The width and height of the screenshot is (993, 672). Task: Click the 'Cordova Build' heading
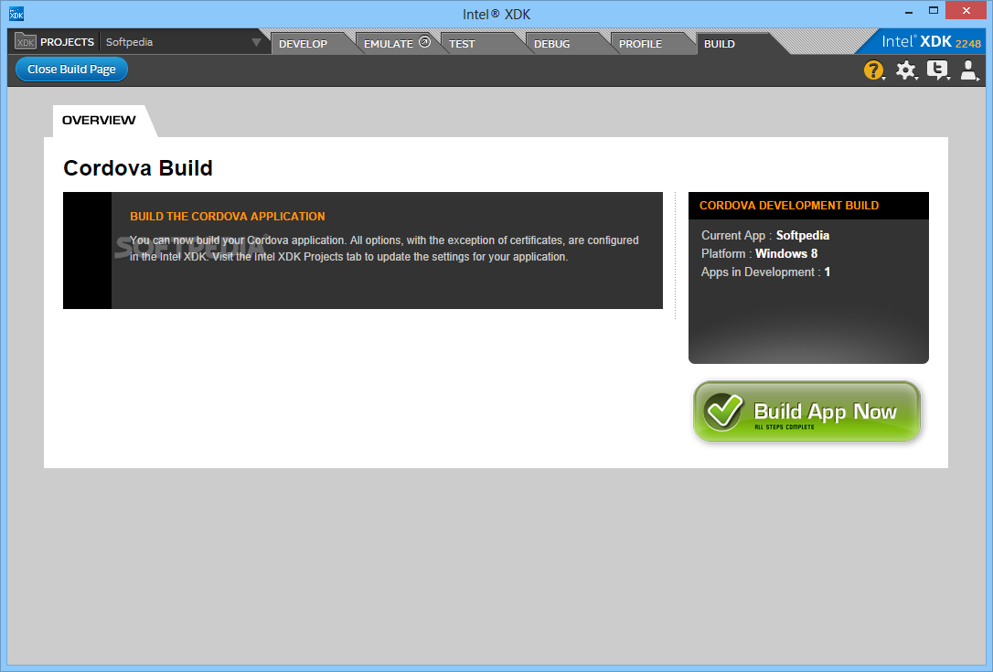(x=138, y=168)
